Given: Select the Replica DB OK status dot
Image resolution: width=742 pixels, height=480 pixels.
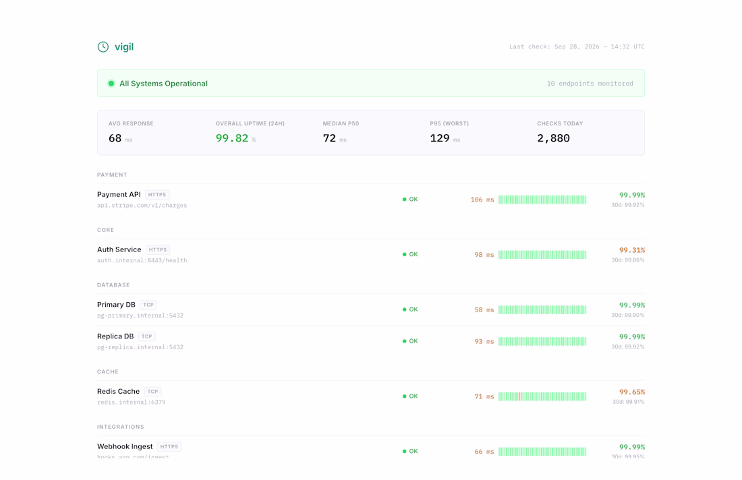Looking at the screenshot, I should pyautogui.click(x=404, y=341).
